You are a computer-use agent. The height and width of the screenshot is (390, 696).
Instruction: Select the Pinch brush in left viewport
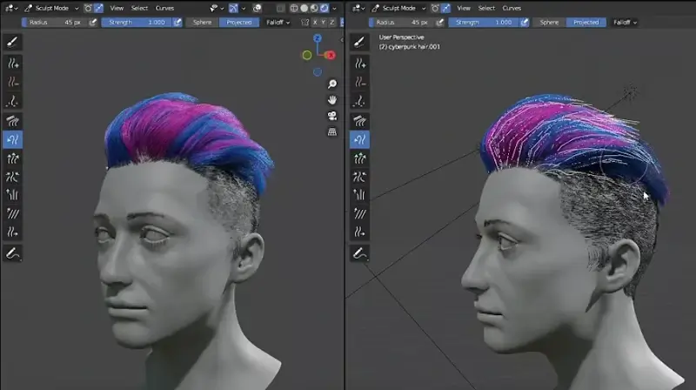[x=13, y=177]
